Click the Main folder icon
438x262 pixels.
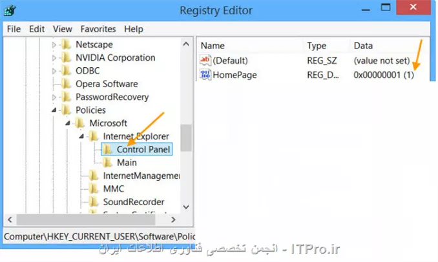coord(107,163)
